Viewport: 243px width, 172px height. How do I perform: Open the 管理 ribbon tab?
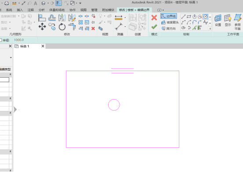click(x=94, y=10)
